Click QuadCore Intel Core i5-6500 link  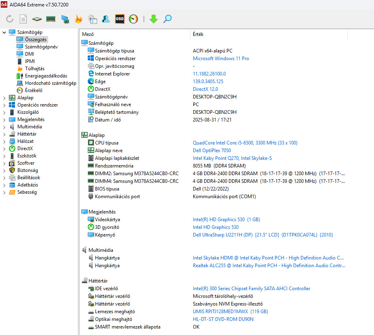[245, 143]
